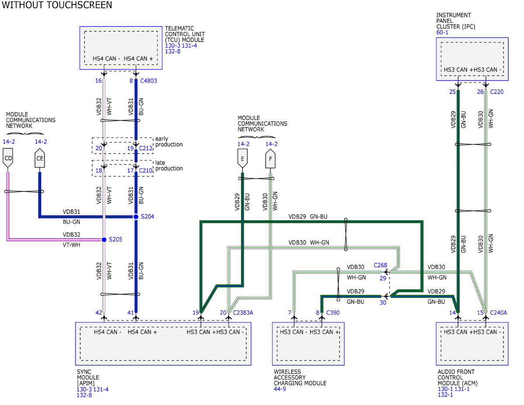Open the C2383A connector link

(243, 313)
